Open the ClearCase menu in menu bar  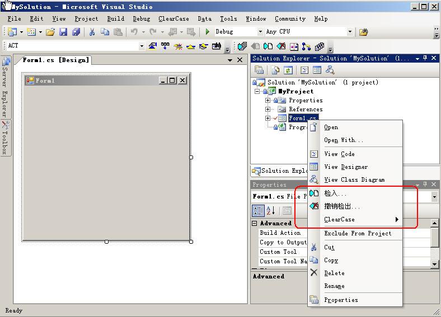click(x=173, y=19)
